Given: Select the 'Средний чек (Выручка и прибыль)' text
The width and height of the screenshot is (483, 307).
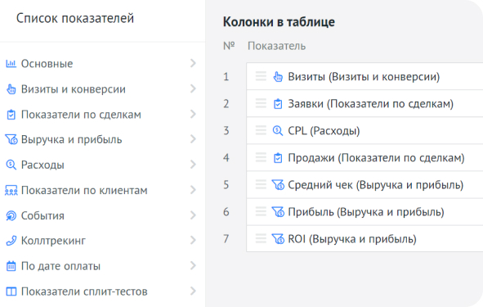Looking at the screenshot, I should [x=376, y=185].
